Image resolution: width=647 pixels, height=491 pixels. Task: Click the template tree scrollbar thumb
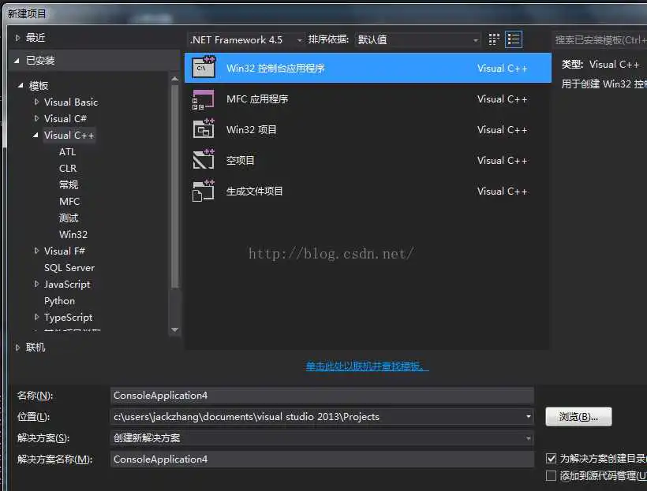[174, 186]
